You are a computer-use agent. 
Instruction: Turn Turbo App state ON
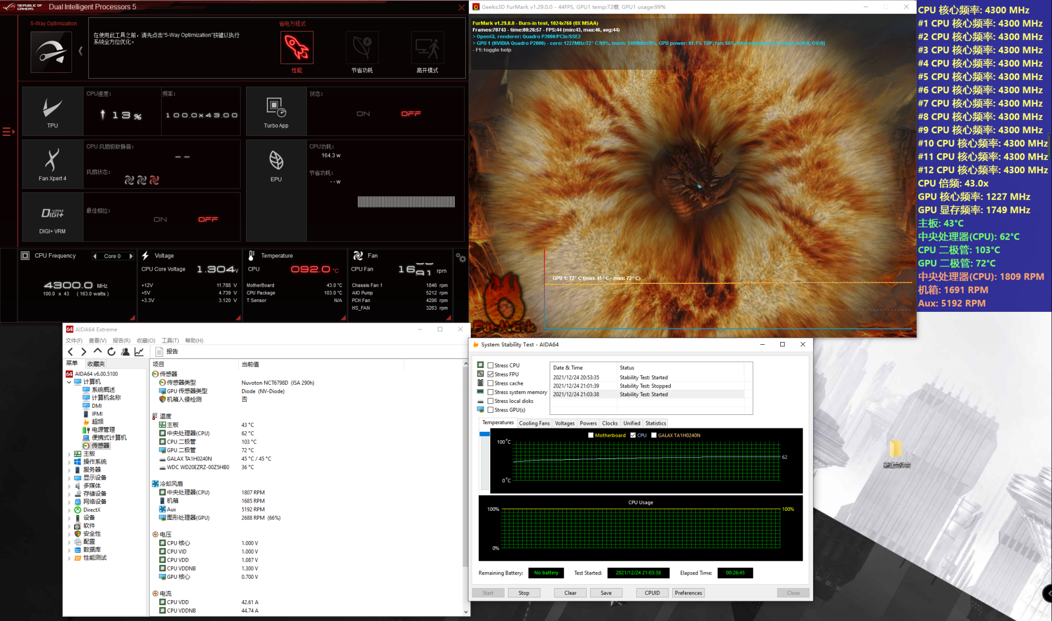363,114
